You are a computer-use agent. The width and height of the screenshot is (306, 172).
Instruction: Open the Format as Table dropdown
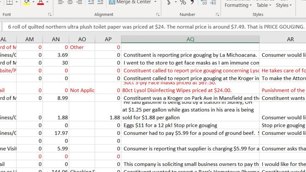pyautogui.click(x=264, y=4)
